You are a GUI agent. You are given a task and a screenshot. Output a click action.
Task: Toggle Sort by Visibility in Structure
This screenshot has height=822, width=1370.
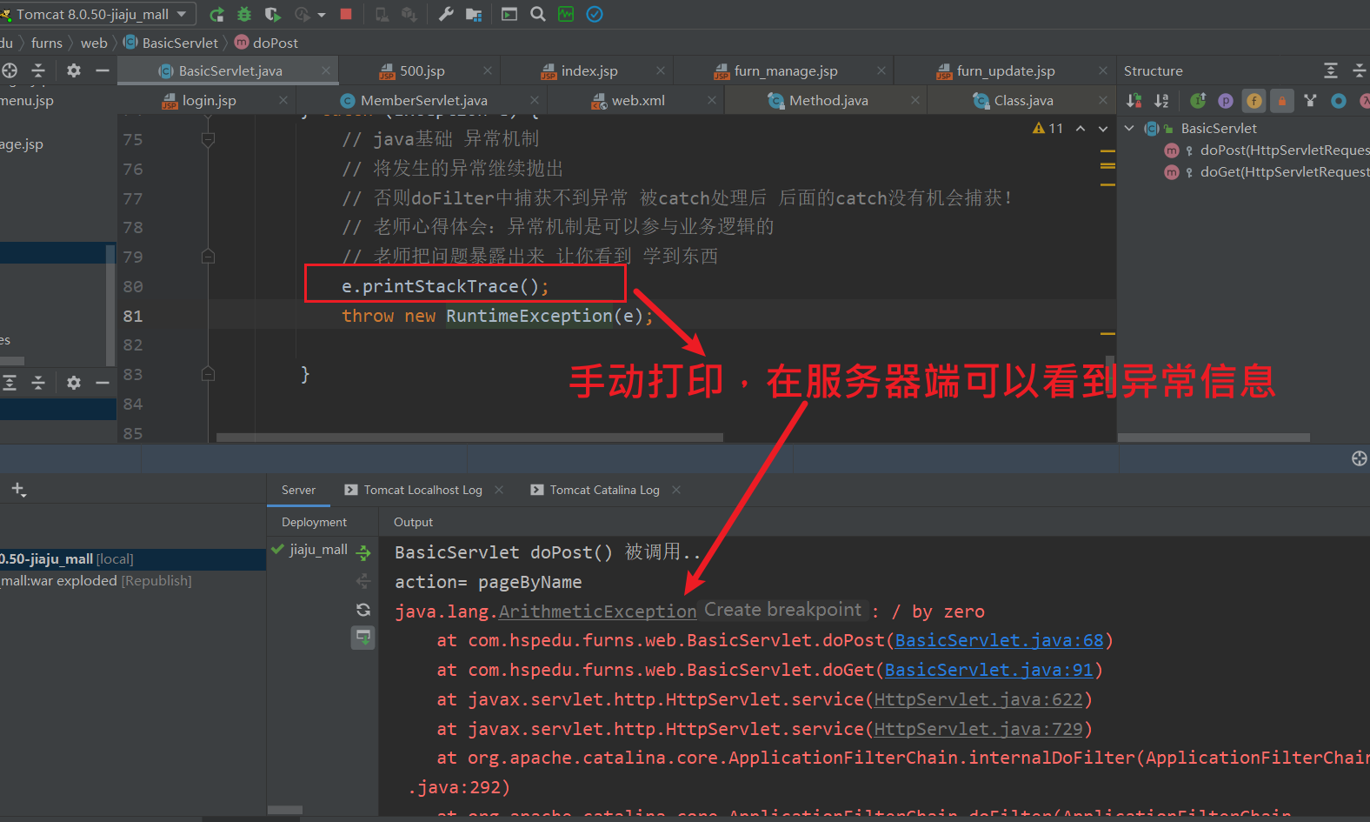click(x=1134, y=101)
